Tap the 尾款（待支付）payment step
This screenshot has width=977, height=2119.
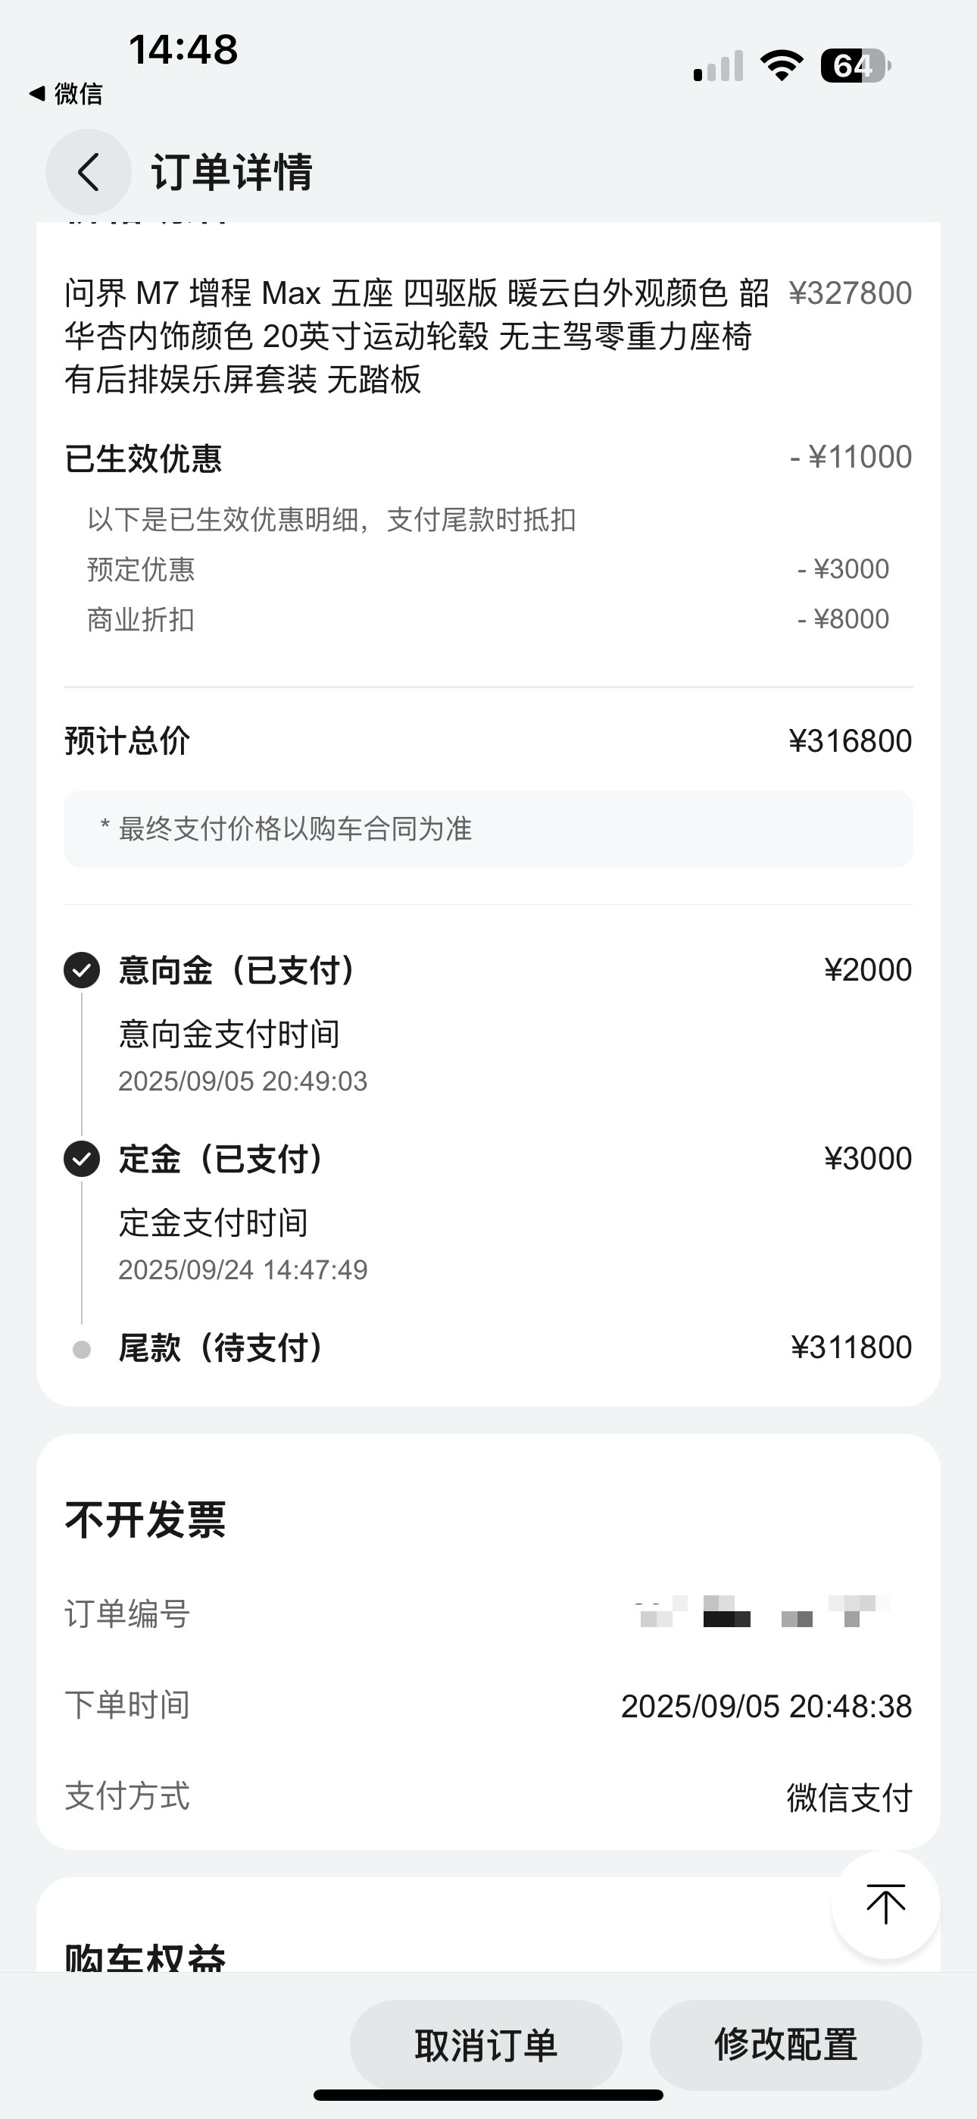click(x=488, y=1347)
